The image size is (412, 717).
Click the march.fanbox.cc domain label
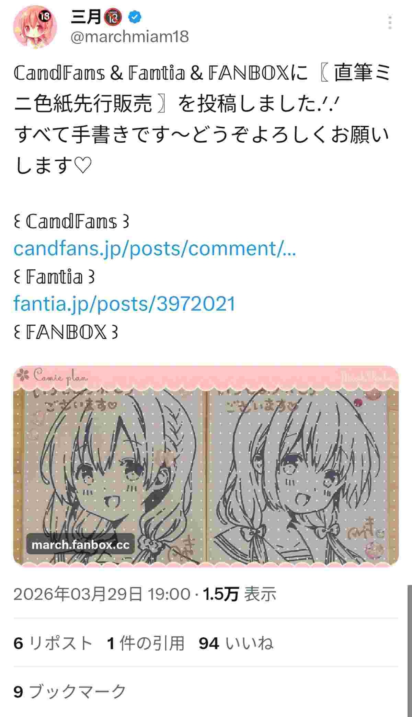(x=80, y=545)
